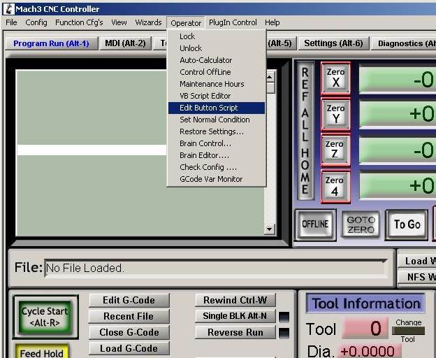Viewport: 436px width, 358px height.
Task: Open the Config menu
Action: [x=36, y=22]
